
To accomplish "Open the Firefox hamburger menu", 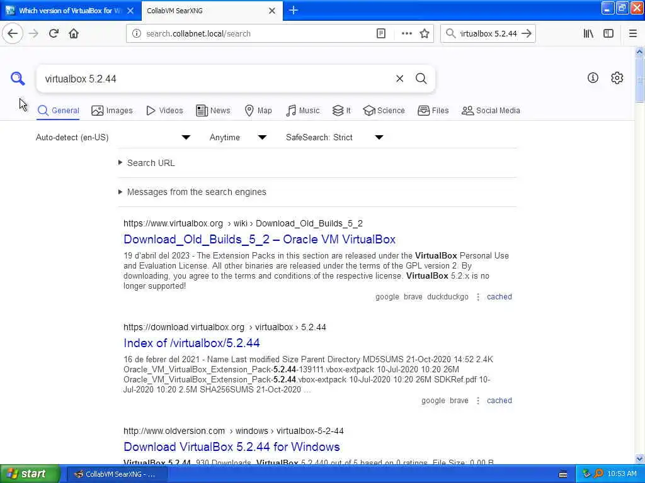I will point(632,34).
